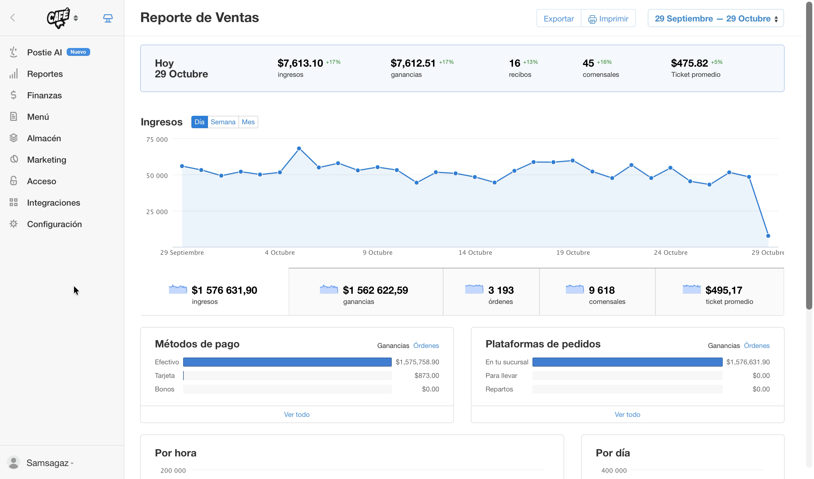The width and height of the screenshot is (814, 479).
Task: Click the Configuración gear icon
Action: 14,224
